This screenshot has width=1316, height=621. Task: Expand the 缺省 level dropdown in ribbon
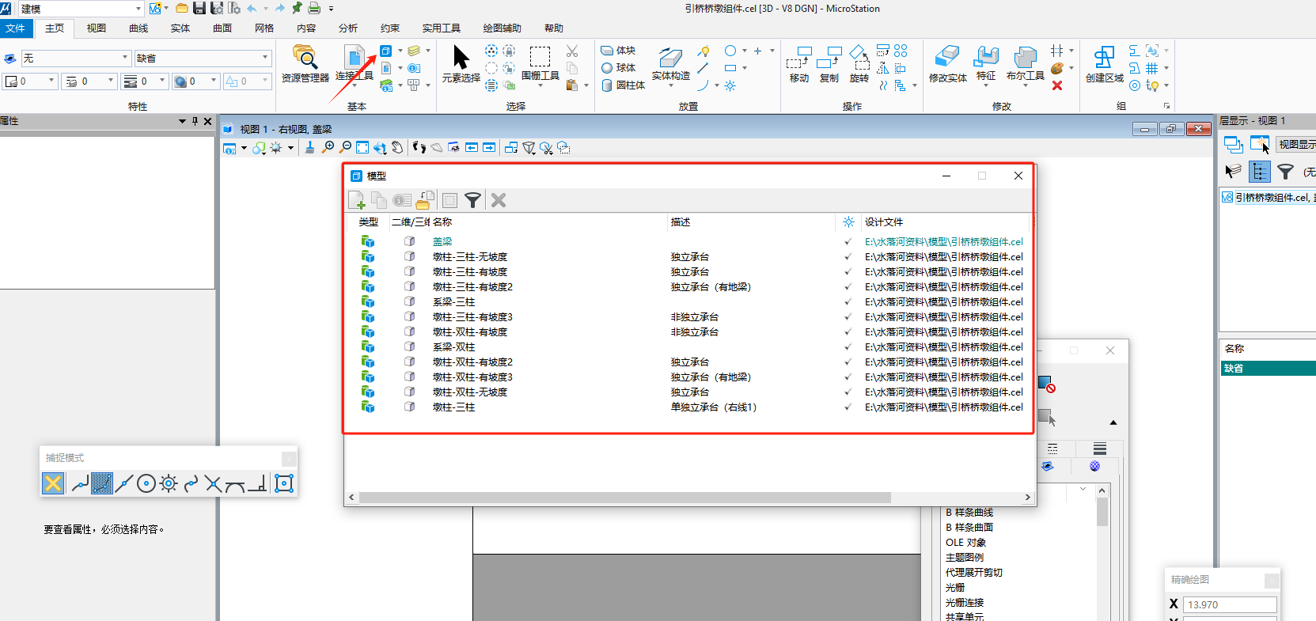[x=264, y=58]
